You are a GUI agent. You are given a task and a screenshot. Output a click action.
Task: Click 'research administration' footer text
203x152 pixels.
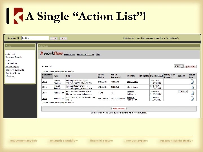pyautogui.click(x=177, y=140)
